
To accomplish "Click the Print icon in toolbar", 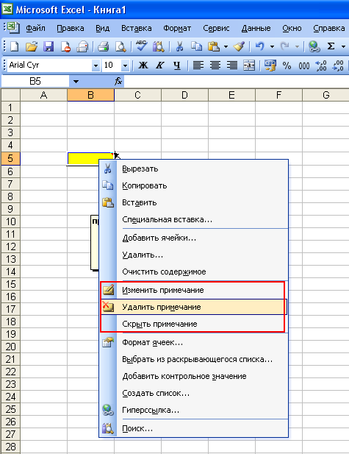I will pyautogui.click(x=103, y=46).
